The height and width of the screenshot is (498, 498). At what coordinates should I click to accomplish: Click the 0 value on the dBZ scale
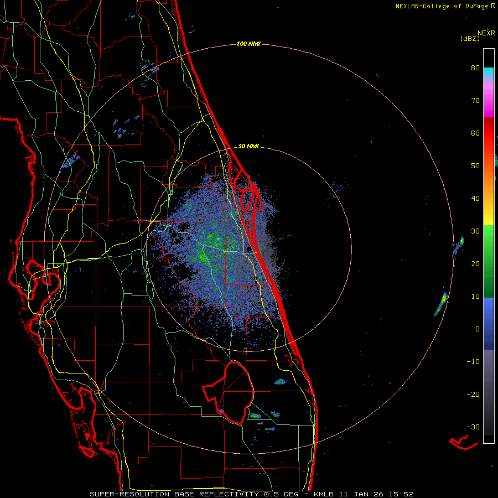pos(478,329)
